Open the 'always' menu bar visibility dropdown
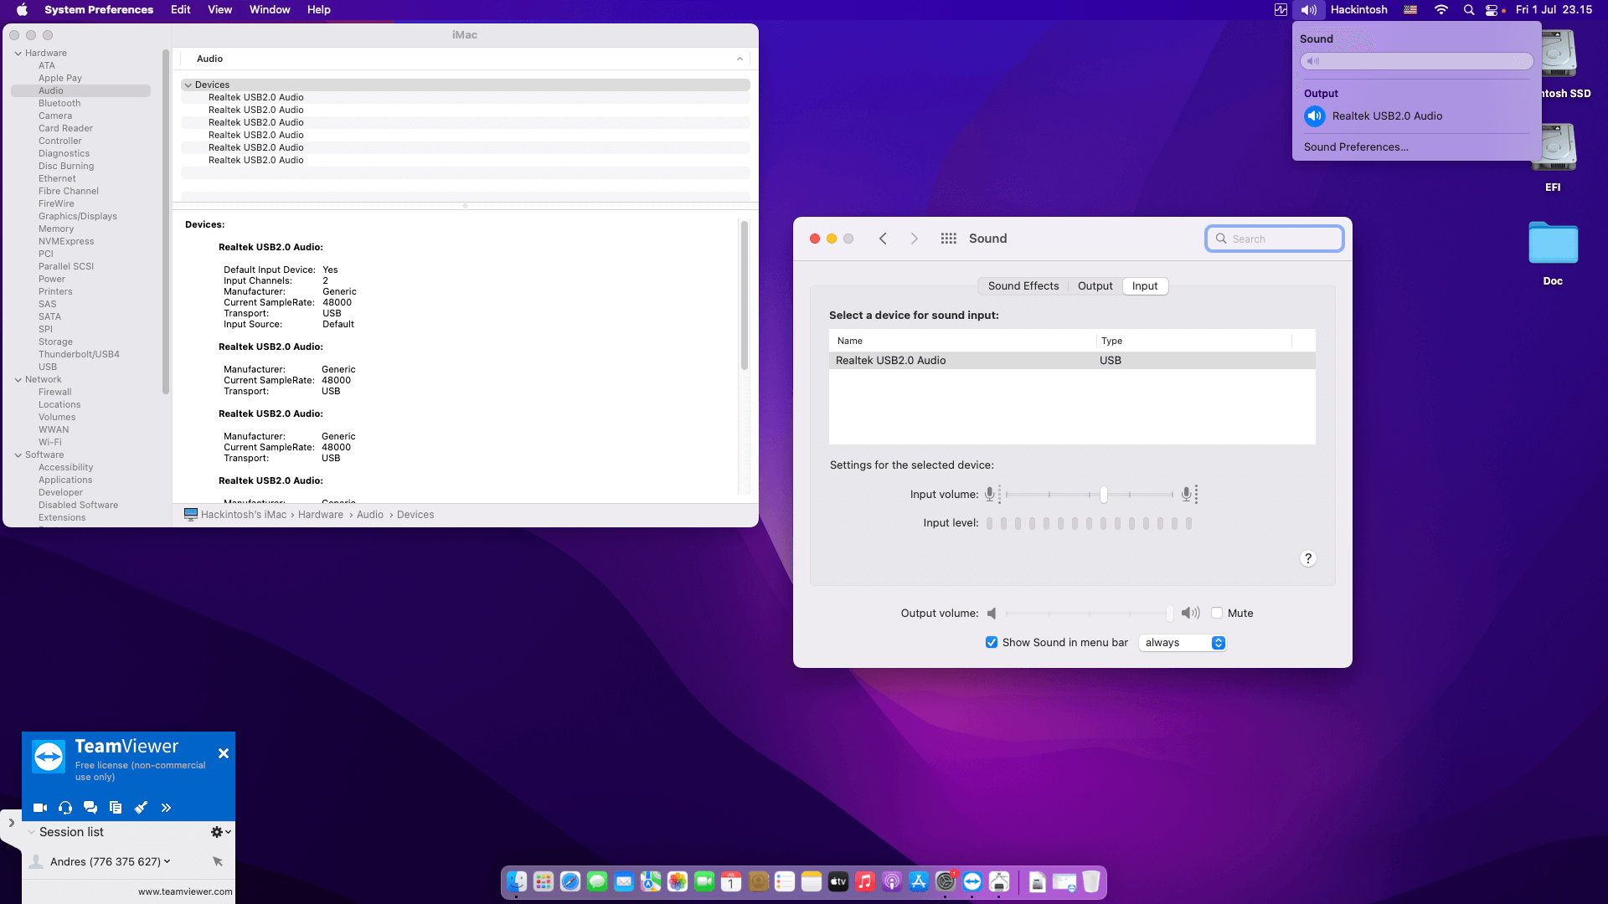 pyautogui.click(x=1183, y=643)
